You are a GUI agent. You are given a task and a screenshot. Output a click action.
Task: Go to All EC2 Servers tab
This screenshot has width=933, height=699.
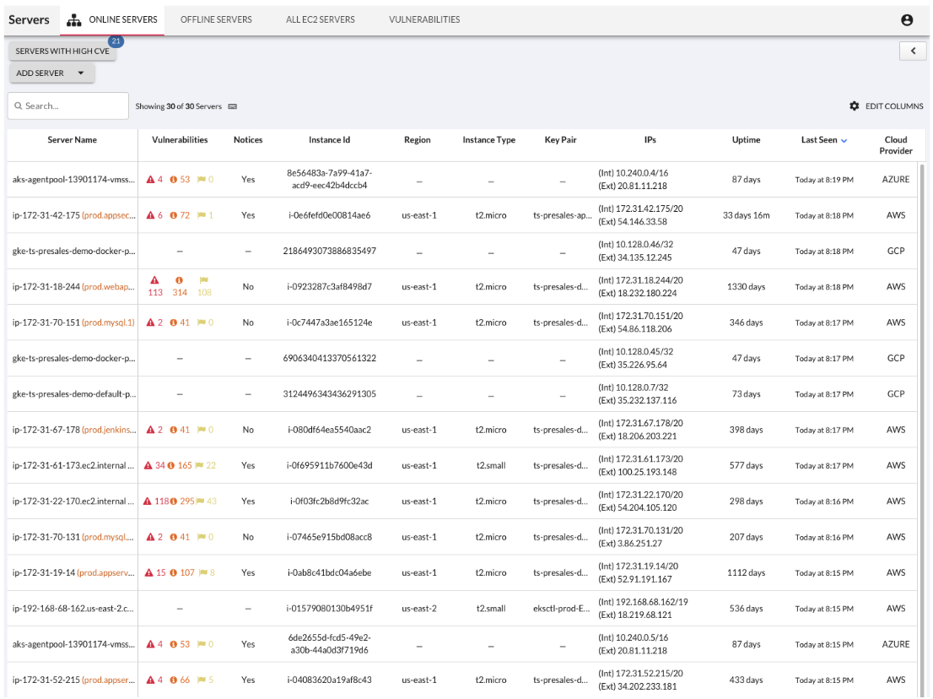320,19
